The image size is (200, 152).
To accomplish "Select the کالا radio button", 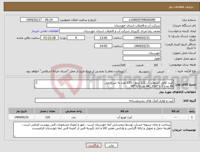I will [x=162, y=65].
